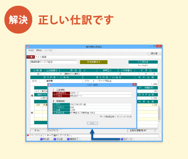Minimize the main window

[150, 46]
